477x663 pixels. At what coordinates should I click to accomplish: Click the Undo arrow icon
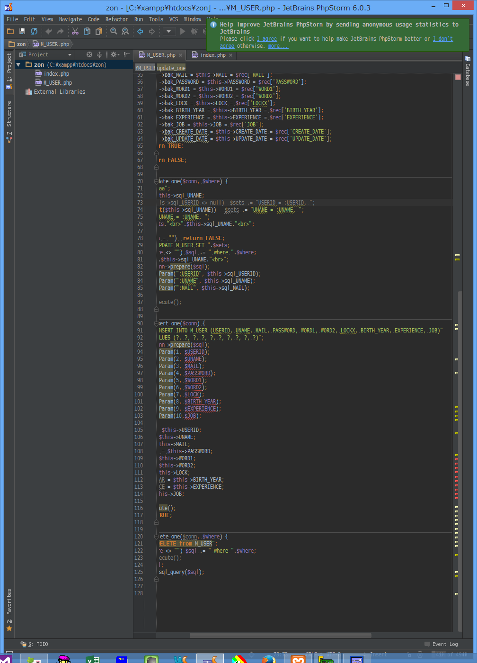point(49,31)
